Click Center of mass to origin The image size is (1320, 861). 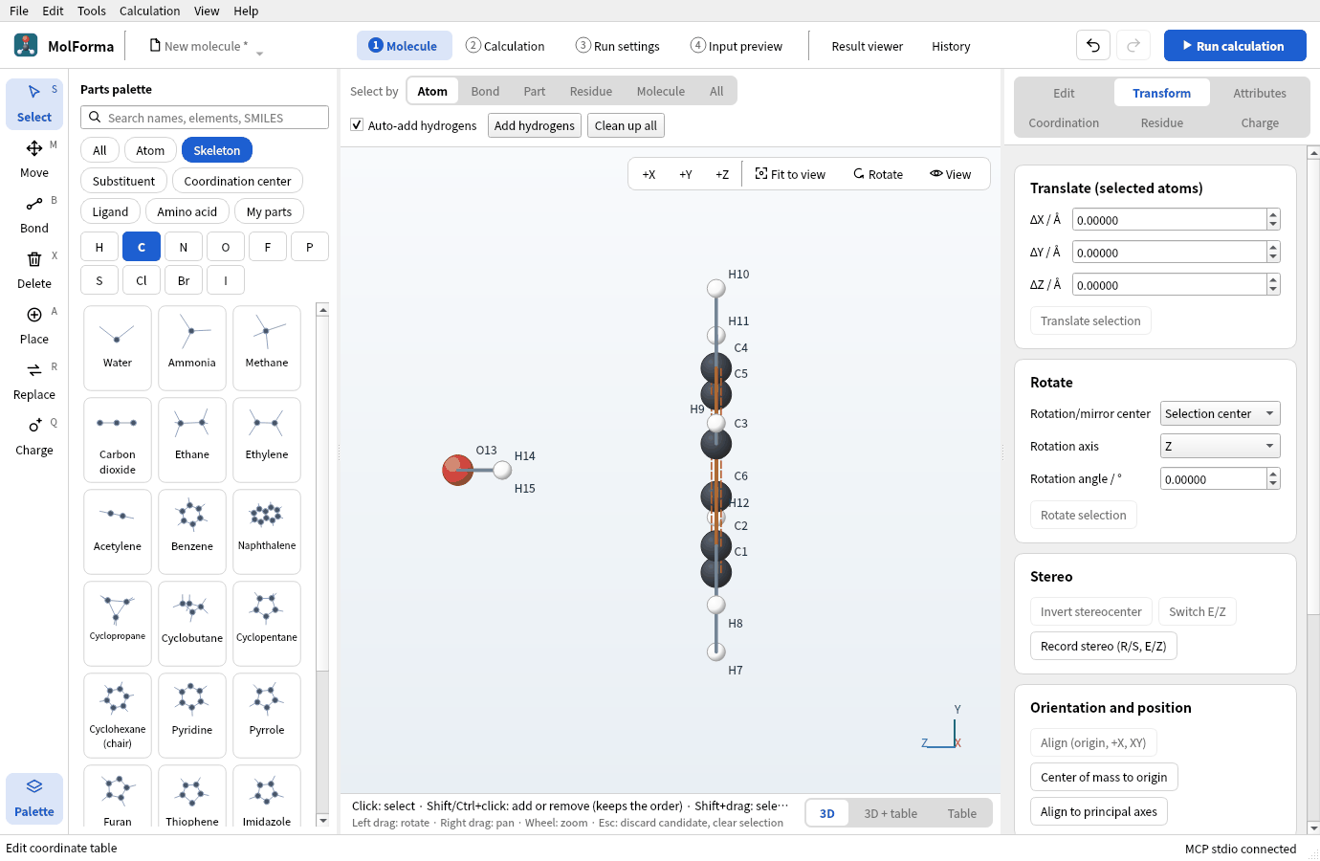pyautogui.click(x=1104, y=777)
